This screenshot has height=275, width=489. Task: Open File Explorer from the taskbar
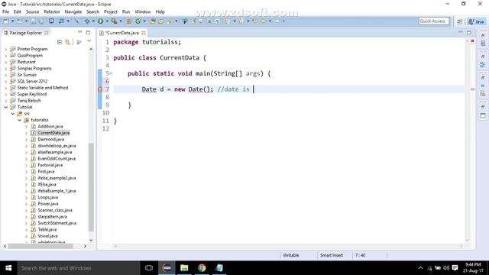point(184,267)
